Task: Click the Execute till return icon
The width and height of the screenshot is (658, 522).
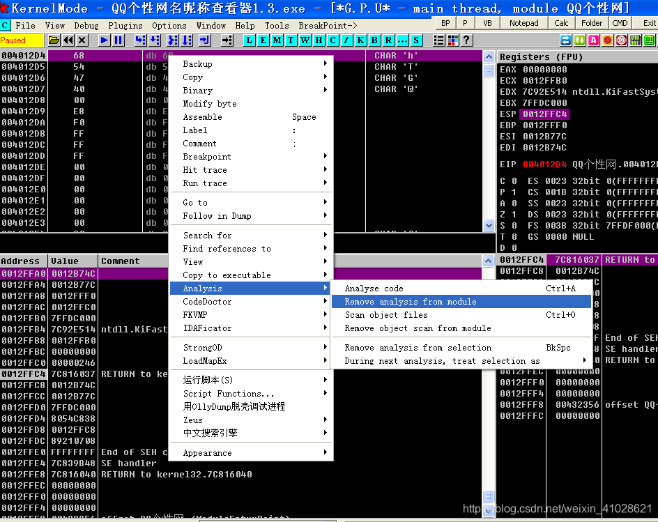Action: (x=205, y=40)
